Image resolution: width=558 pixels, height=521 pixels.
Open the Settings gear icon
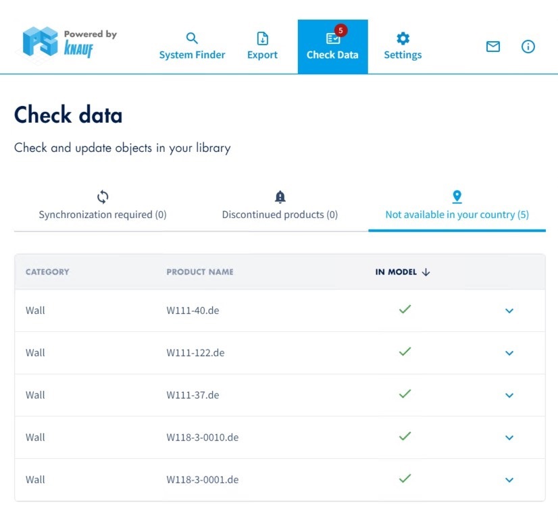coord(403,38)
